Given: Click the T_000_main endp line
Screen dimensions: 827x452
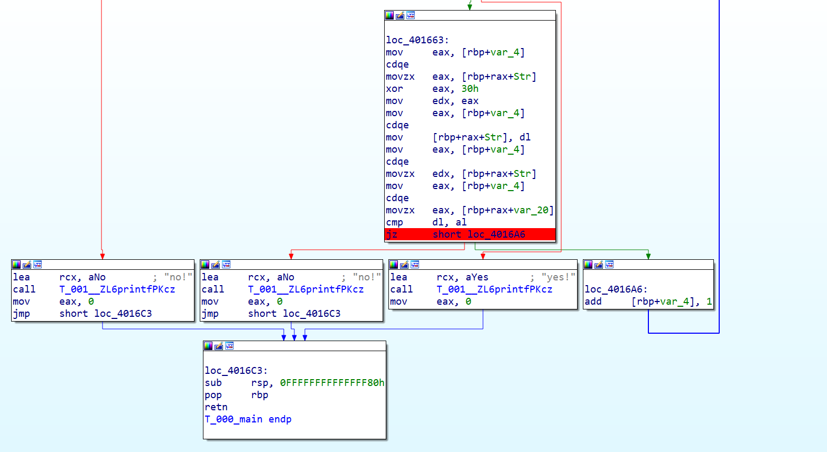Looking at the screenshot, I should coord(248,419).
